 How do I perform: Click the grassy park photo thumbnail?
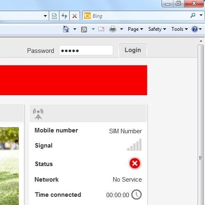coord(9,166)
